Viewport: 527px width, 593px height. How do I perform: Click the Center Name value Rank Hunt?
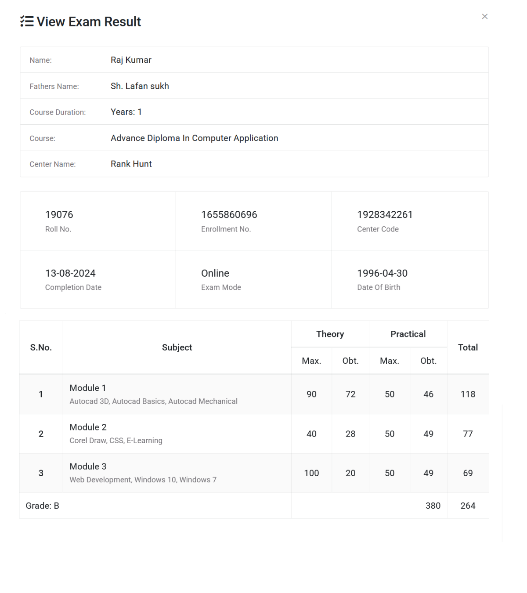pos(131,164)
